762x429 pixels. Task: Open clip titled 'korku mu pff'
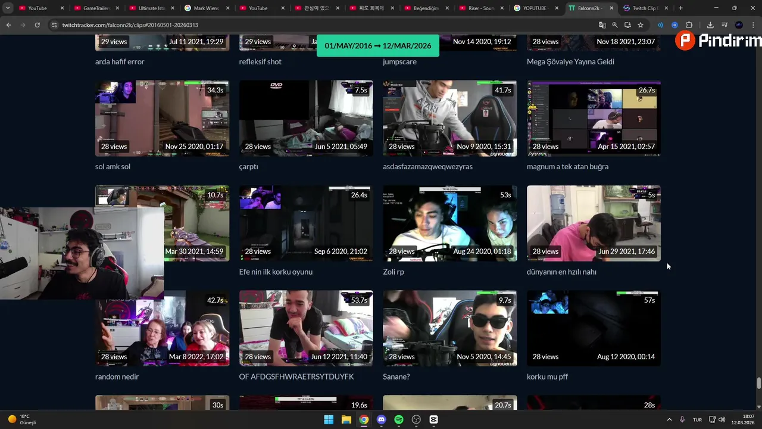point(547,377)
